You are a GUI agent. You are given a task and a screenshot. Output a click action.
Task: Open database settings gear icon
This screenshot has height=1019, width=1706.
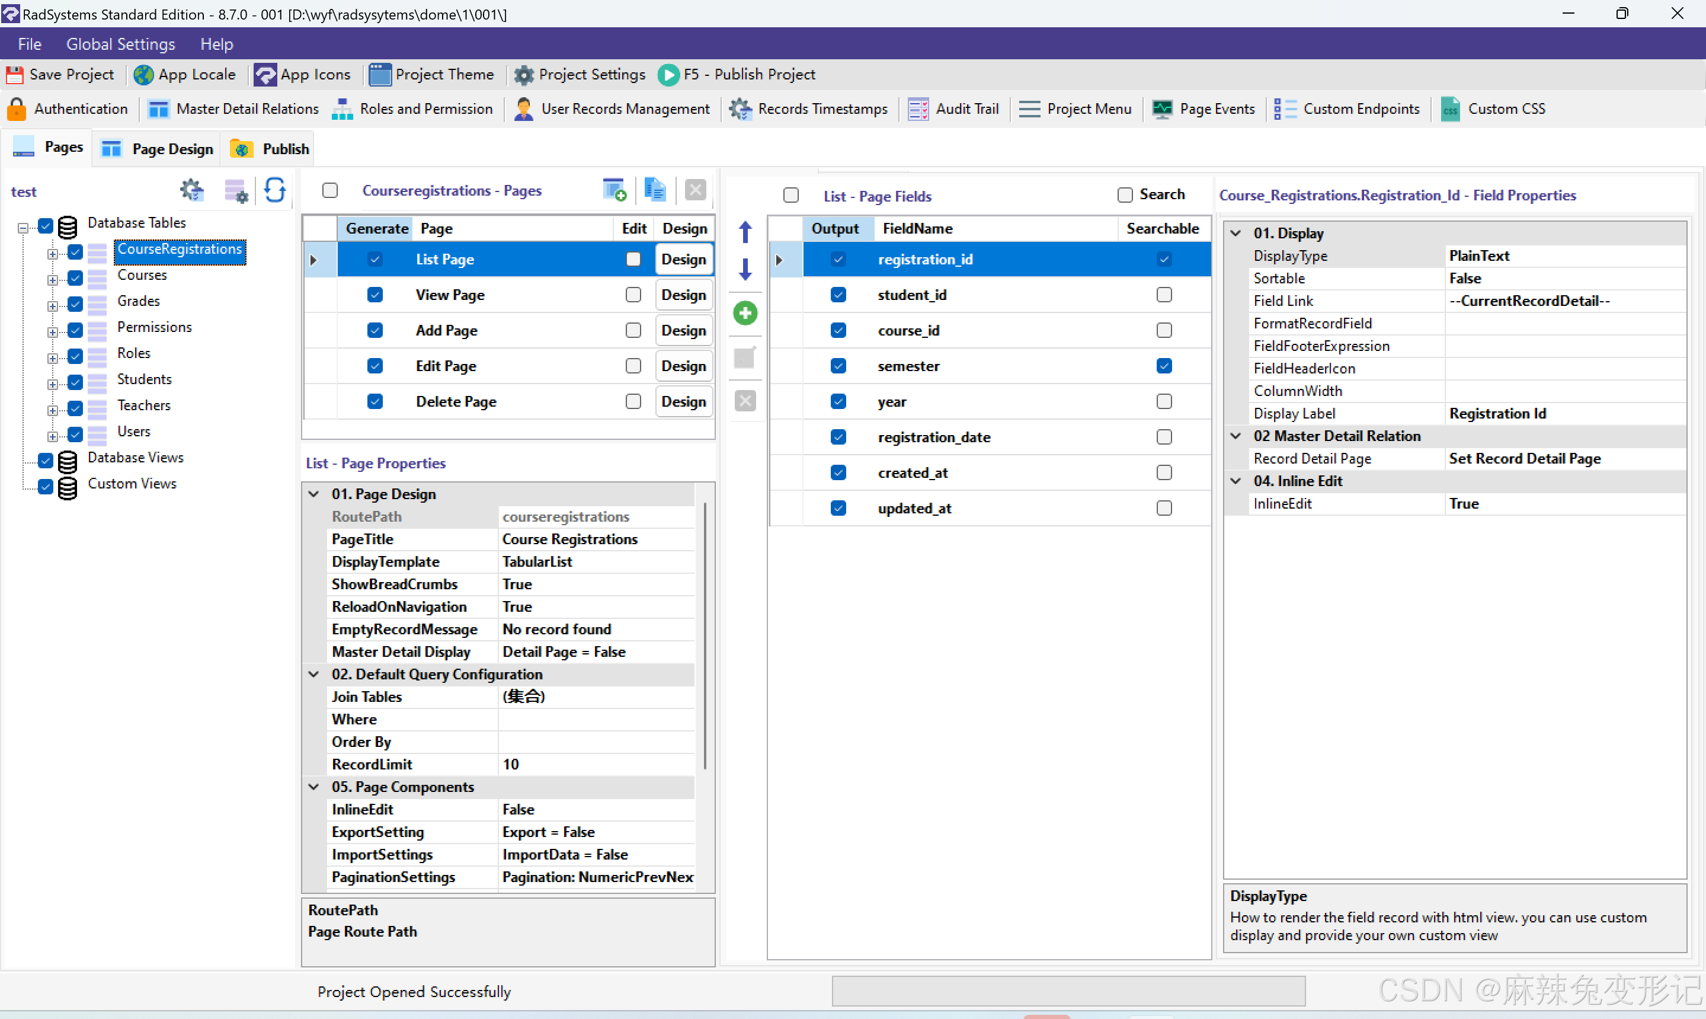click(191, 190)
